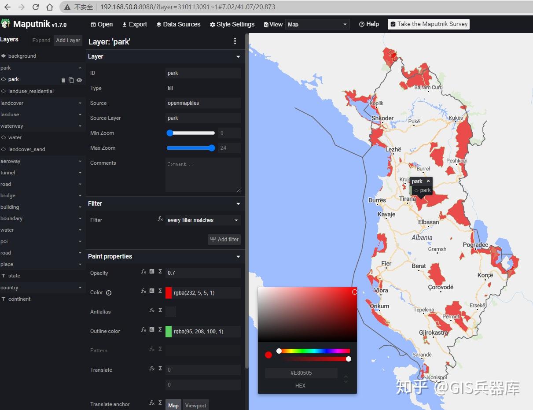This screenshot has width=533, height=410.
Task: Hide the park layer via eye icon
Action: 79,80
